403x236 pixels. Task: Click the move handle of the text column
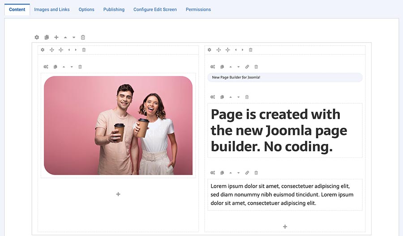click(x=219, y=50)
